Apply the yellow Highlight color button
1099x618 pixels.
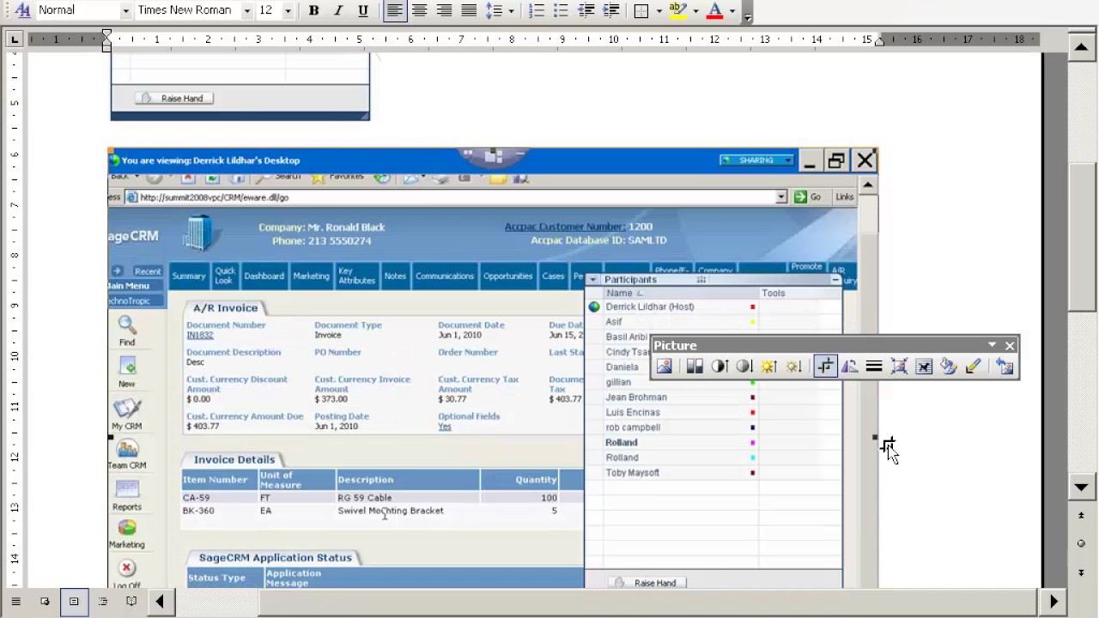(x=678, y=10)
